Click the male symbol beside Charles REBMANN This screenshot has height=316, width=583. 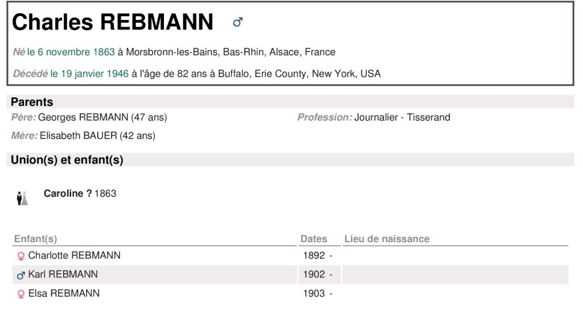(238, 22)
